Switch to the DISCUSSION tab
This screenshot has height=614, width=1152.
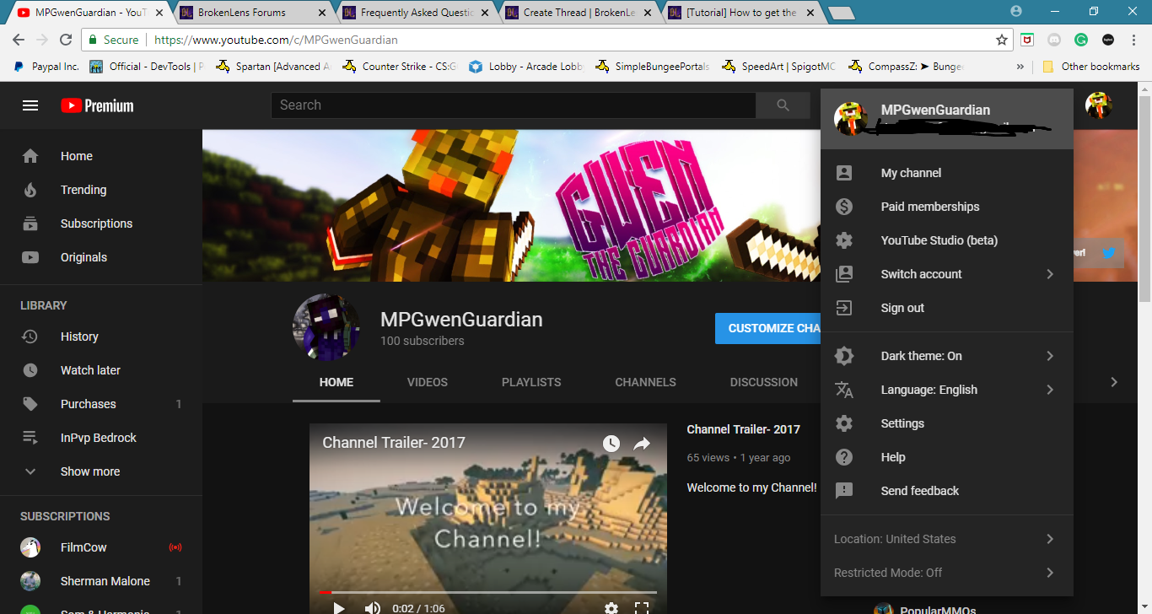pos(764,382)
